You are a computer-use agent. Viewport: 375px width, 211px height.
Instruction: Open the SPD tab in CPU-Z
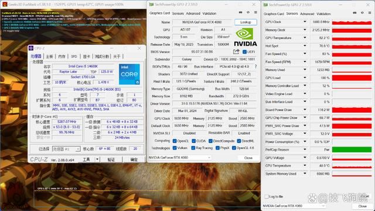click(74, 56)
